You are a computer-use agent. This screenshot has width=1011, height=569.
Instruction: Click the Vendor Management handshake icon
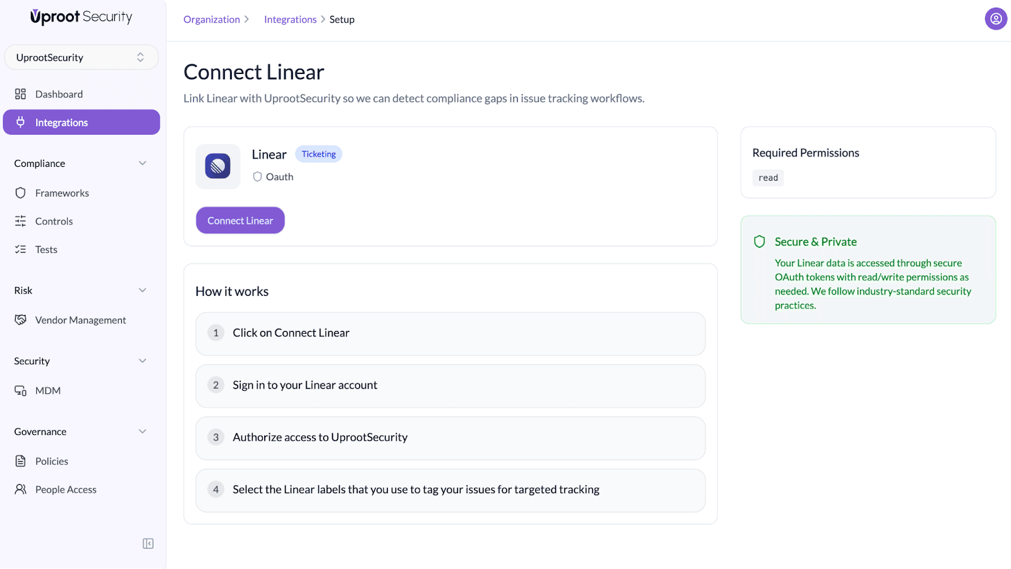tap(21, 320)
